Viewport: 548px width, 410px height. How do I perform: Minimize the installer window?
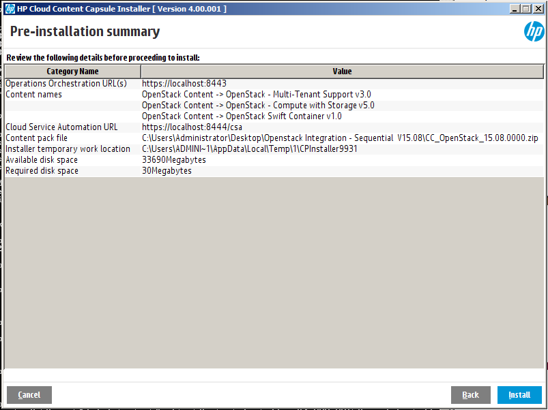[x=514, y=9]
